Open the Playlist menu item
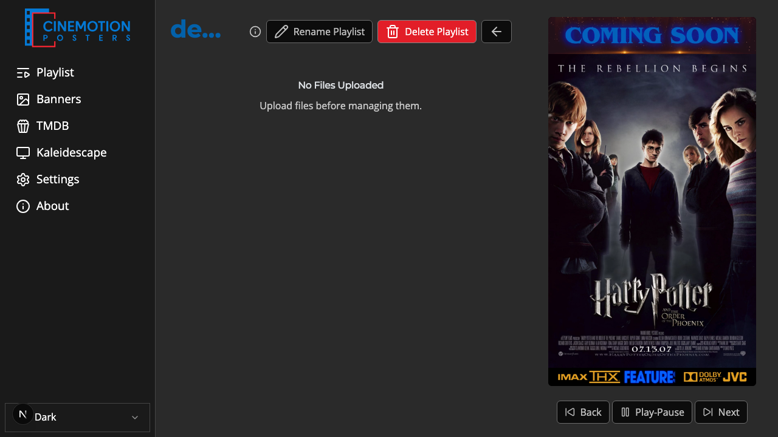Screen dimensions: 778x437 point(46,73)
